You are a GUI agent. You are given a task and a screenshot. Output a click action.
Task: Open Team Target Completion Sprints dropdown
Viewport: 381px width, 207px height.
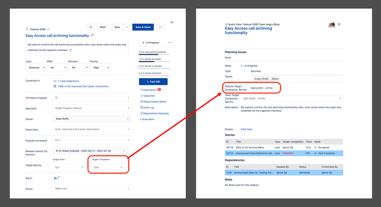292,99
